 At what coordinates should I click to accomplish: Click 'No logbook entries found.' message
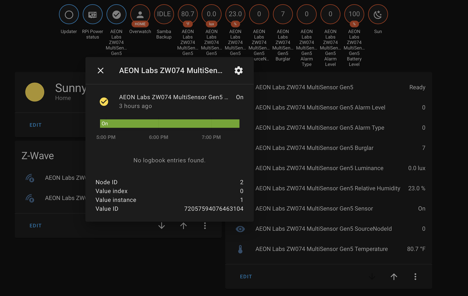pyautogui.click(x=170, y=160)
